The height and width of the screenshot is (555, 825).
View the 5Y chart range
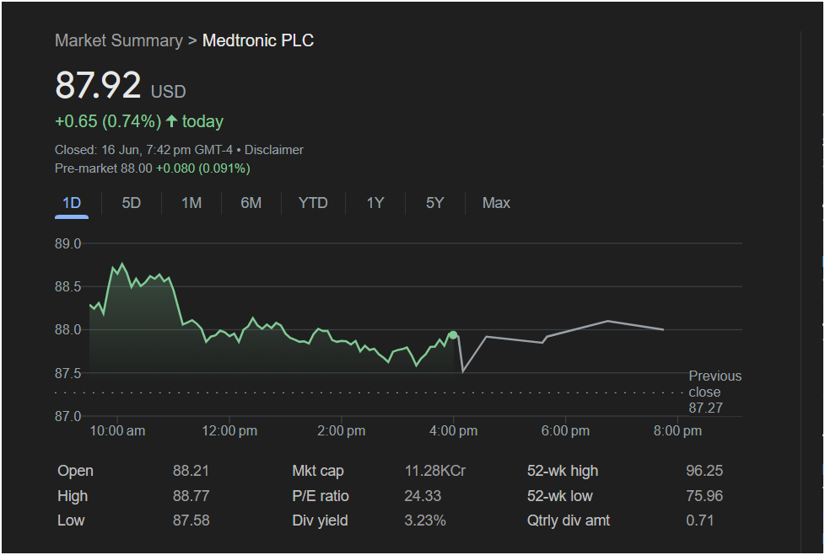434,203
